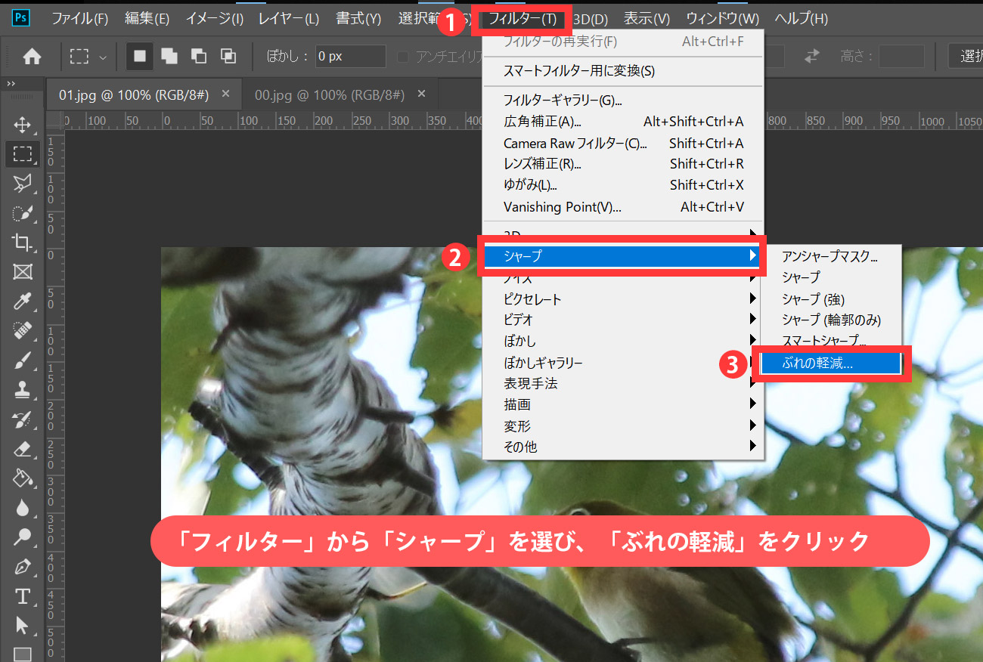Open the イメージ(I) menu
Image resolution: width=983 pixels, height=662 pixels.
[215, 18]
